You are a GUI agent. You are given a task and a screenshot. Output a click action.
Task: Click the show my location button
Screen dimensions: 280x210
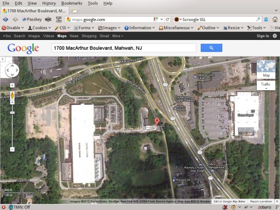click(x=12, y=85)
